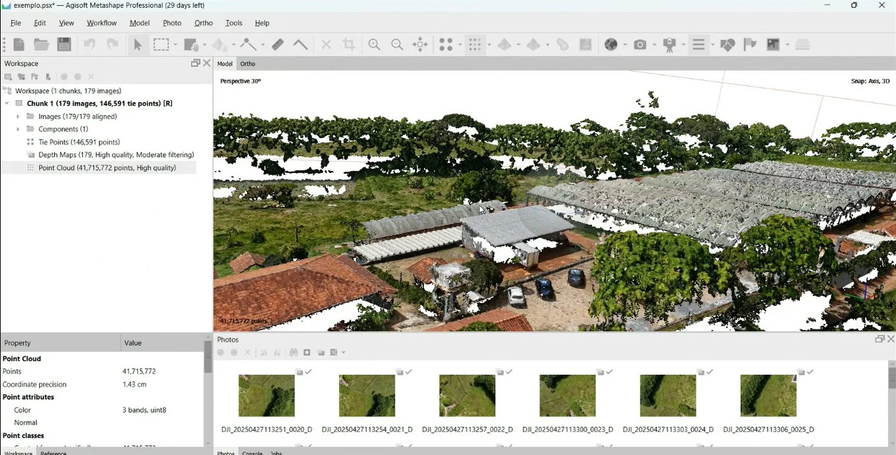Close the Photos pane
Viewport: 896px width, 455px height.
pyautogui.click(x=891, y=339)
